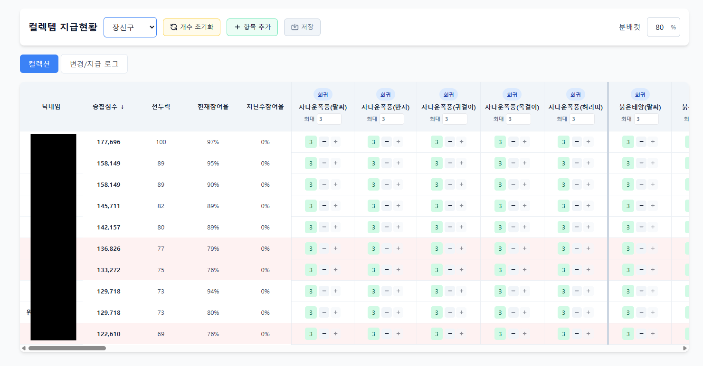Click plus for 사나운폭풍(팔찌) in 90% 참여율 row

335,184
